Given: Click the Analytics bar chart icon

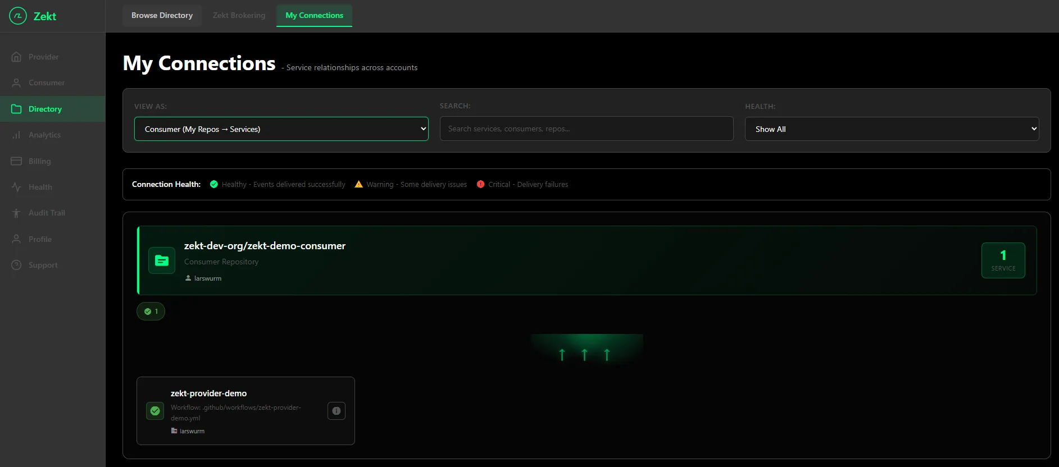Looking at the screenshot, I should tap(16, 135).
